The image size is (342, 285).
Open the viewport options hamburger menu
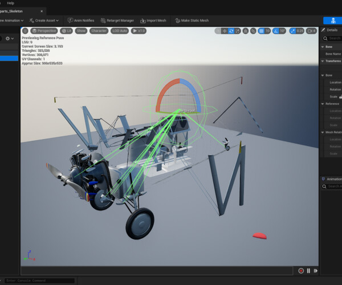click(25, 31)
